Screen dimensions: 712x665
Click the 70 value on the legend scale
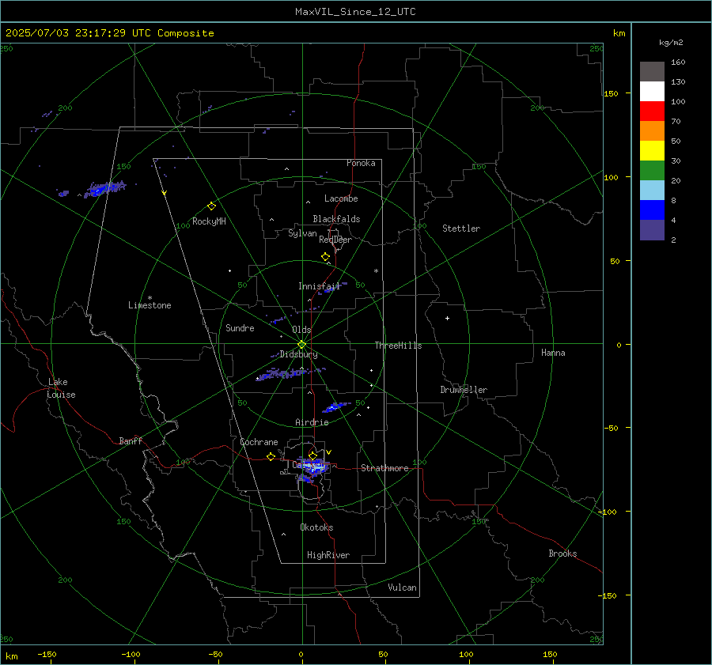[x=676, y=121]
